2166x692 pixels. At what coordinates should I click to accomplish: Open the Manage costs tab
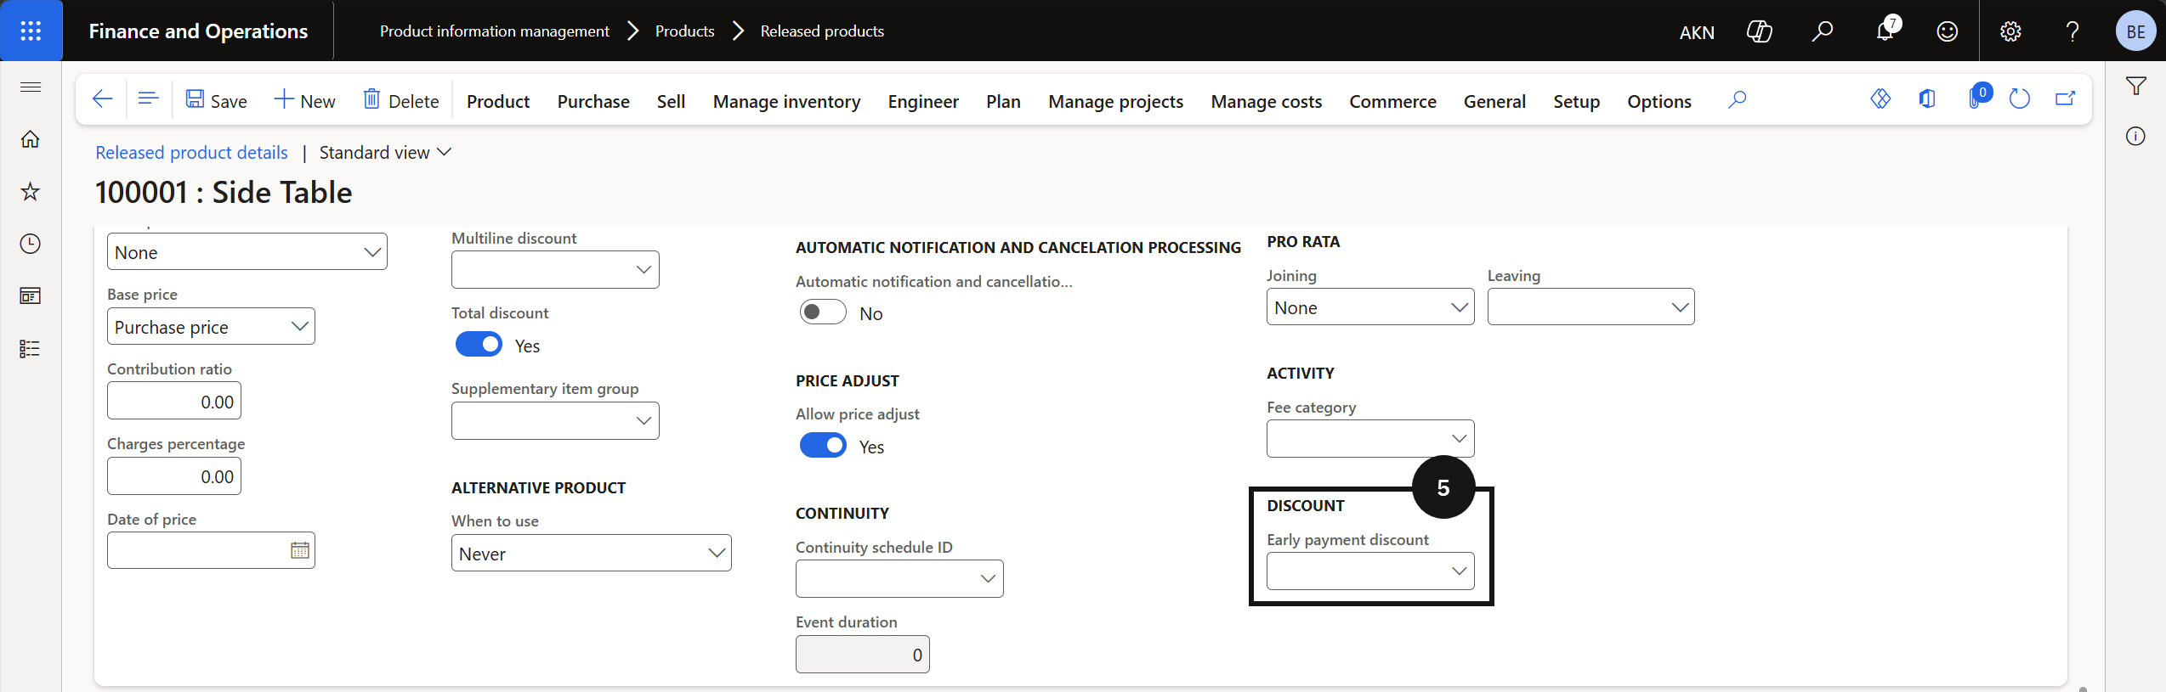click(1266, 101)
